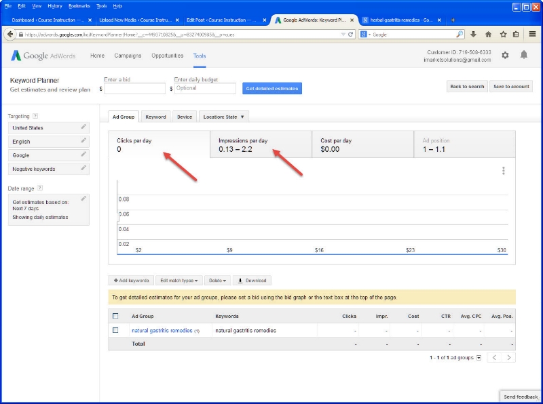Image resolution: width=543 pixels, height=404 pixels.
Task: Open the Delete dropdown
Action: [x=218, y=280]
